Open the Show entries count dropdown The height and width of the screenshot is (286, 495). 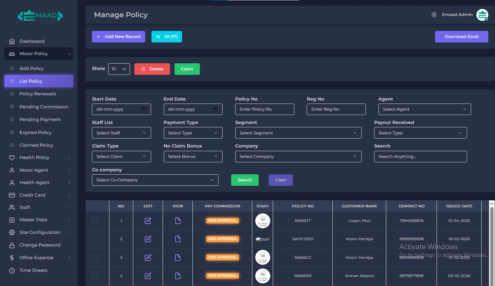coord(119,69)
